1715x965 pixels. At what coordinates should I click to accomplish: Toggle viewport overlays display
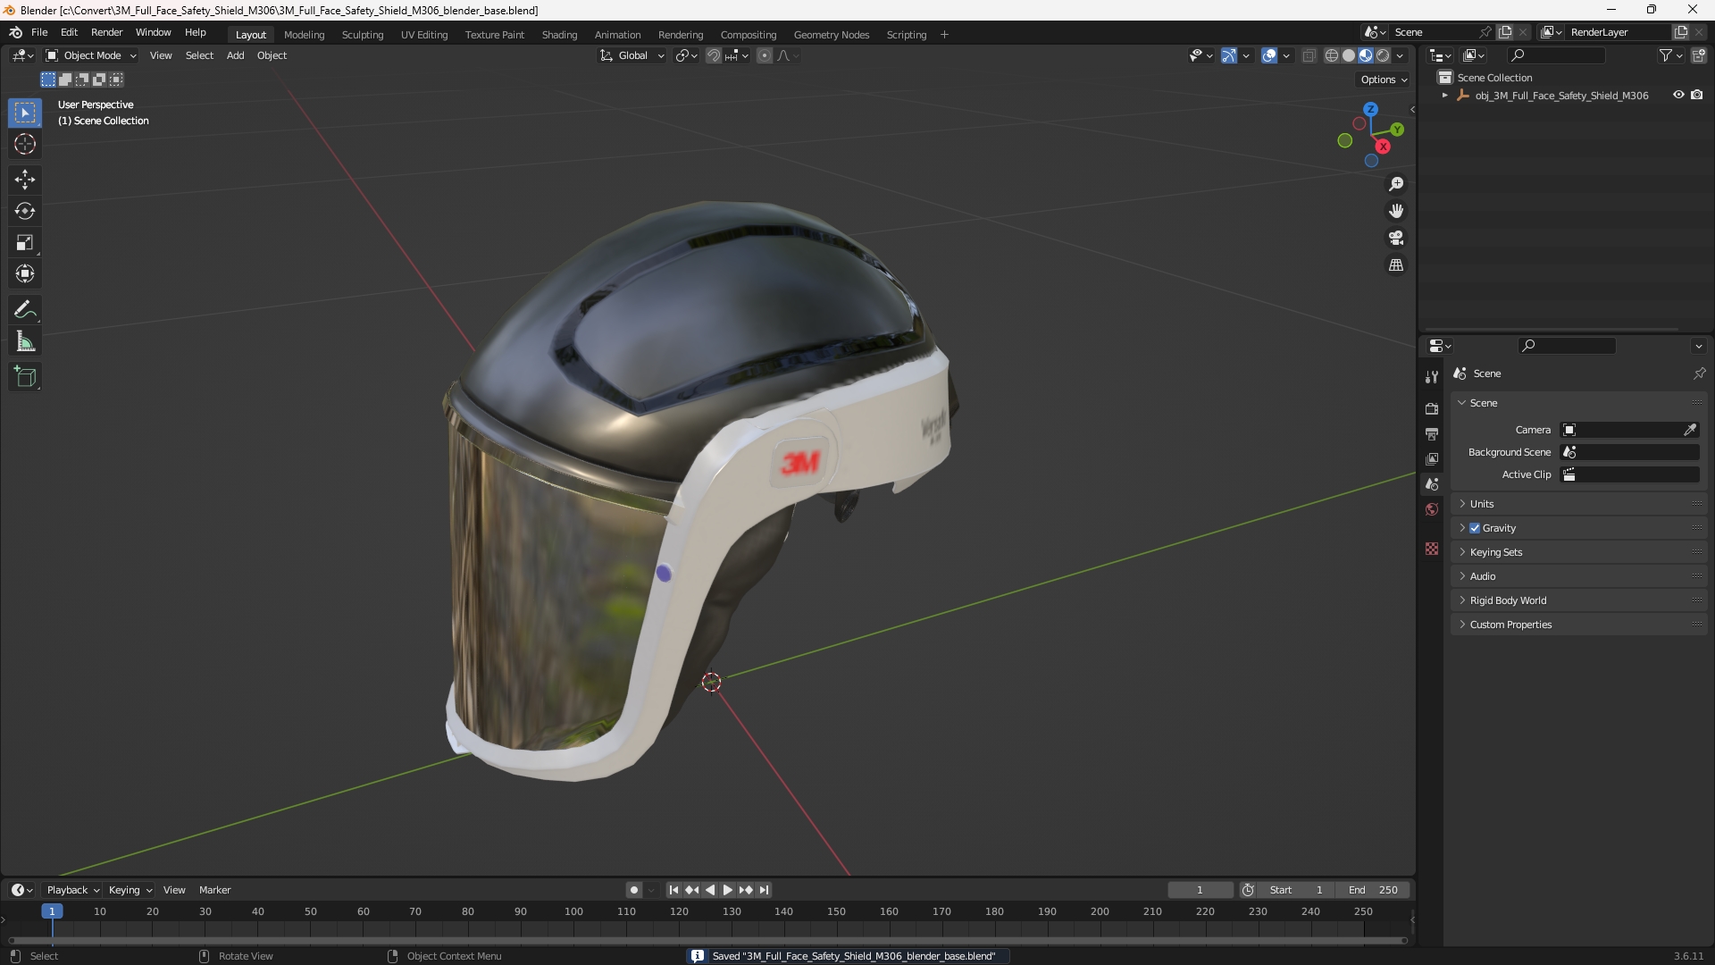(1269, 55)
